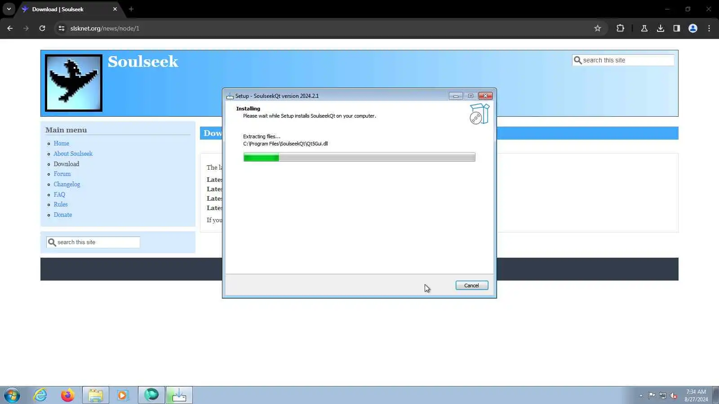Click the Soulseek bird logo
The width and height of the screenshot is (719, 404).
[x=74, y=83]
